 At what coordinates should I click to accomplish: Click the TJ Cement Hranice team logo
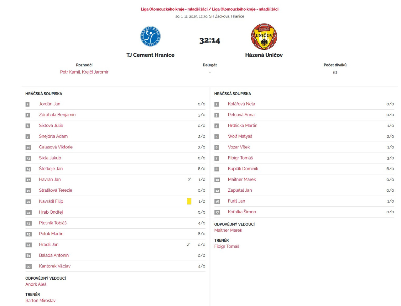[x=150, y=36]
